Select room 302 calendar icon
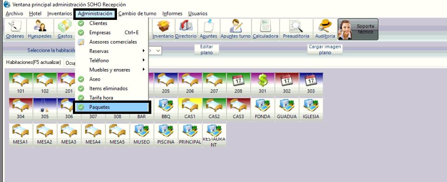The width and height of the screenshot is (447, 182). click(x=287, y=84)
